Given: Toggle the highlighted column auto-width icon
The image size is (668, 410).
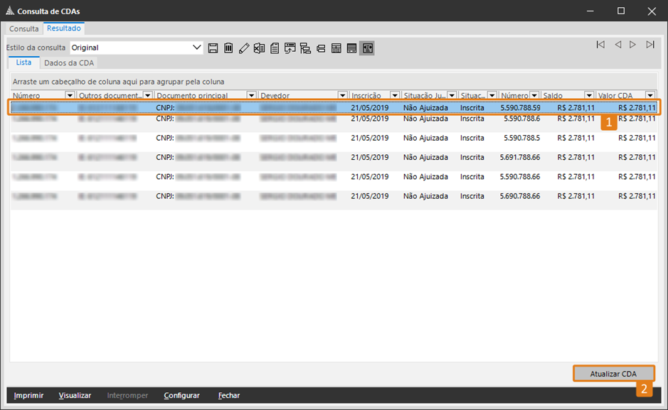Looking at the screenshot, I should tap(368, 48).
